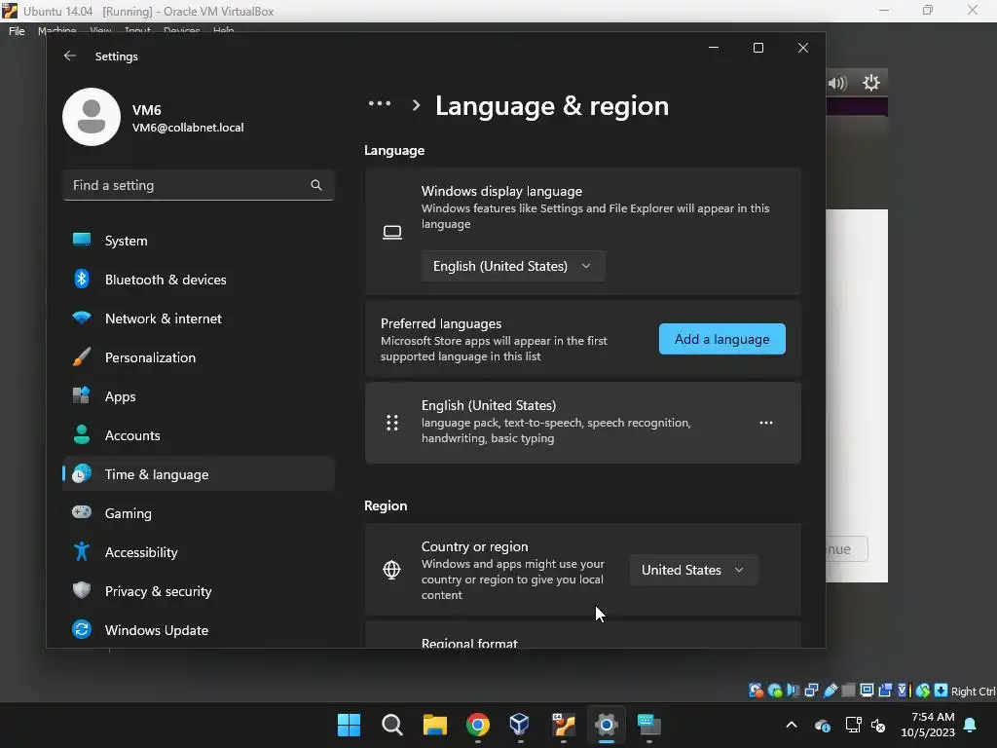This screenshot has width=997, height=748.
Task: Click the VirtualBox mouse integration indicator
Action: [x=923, y=691]
